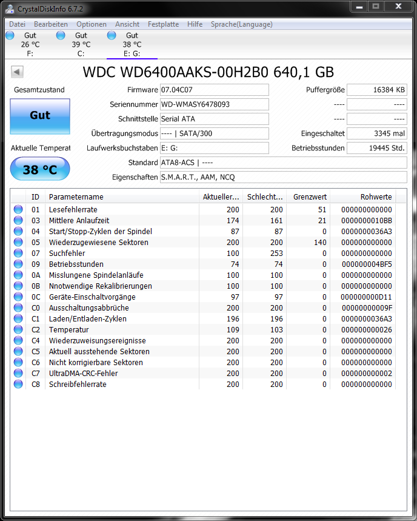The image size is (417, 521).
Task: Click the Schnittstelle field Serial ATA
Action: pos(215,119)
